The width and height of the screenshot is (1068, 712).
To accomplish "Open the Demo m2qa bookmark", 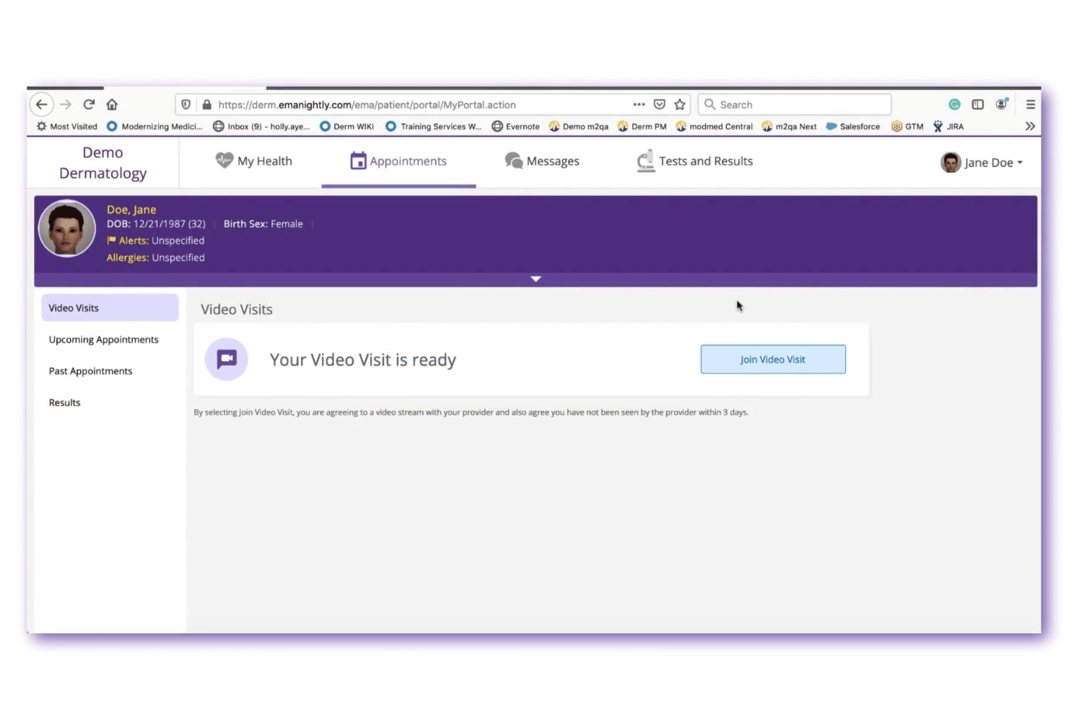I will [579, 126].
